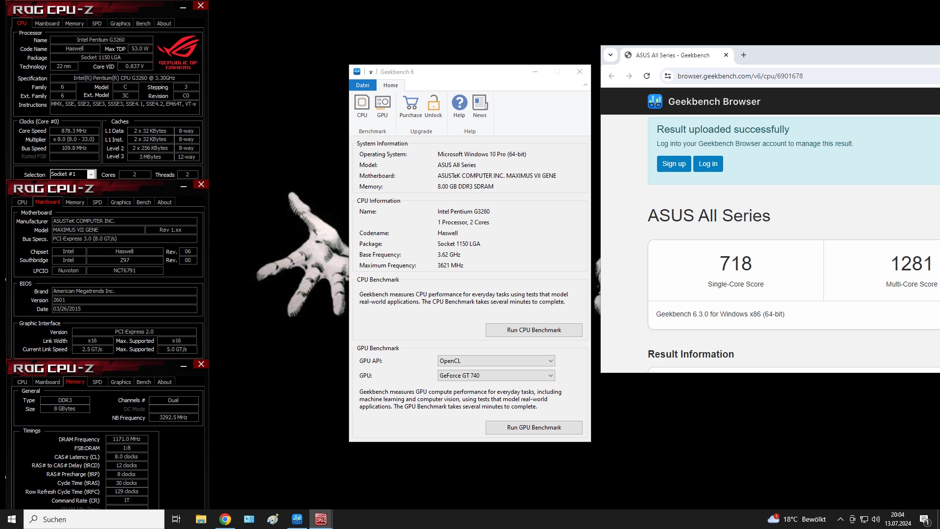Switch to ROG CPU-Z on the taskbar
The width and height of the screenshot is (940, 529).
pyautogui.click(x=321, y=519)
